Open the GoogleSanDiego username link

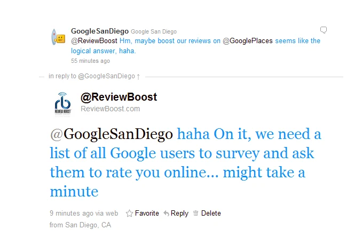click(x=100, y=31)
